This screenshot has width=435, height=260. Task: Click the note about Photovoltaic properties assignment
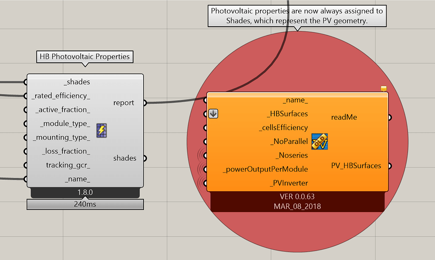point(297,16)
